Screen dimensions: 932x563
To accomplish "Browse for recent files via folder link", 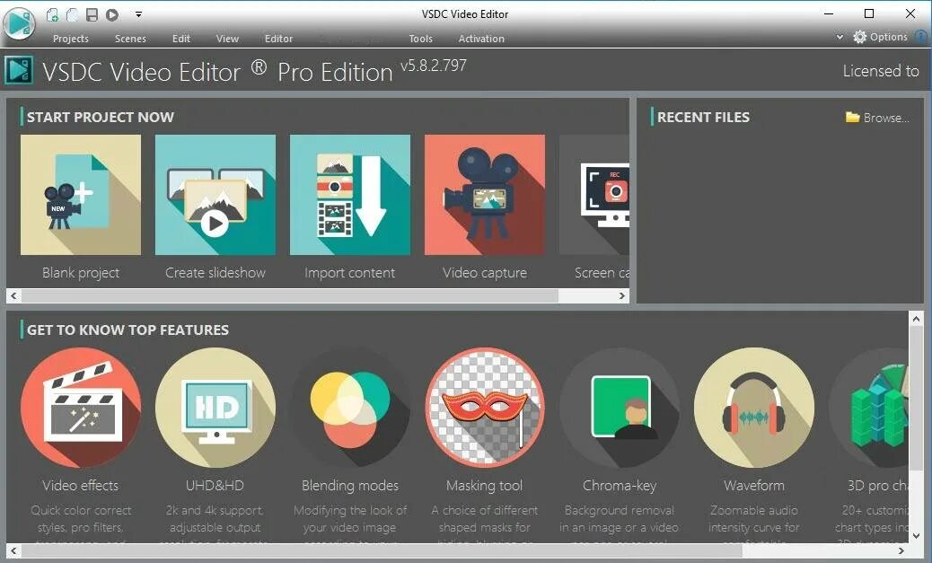I will pyautogui.click(x=877, y=118).
